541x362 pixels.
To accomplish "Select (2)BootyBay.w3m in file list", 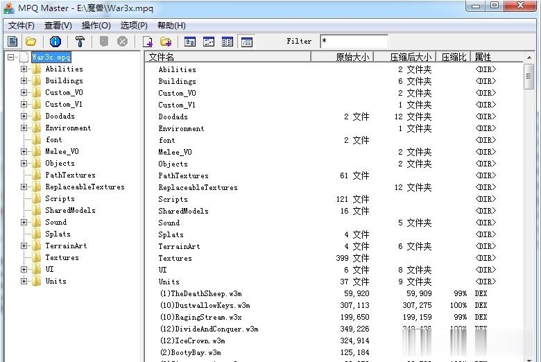I will coord(191,353).
